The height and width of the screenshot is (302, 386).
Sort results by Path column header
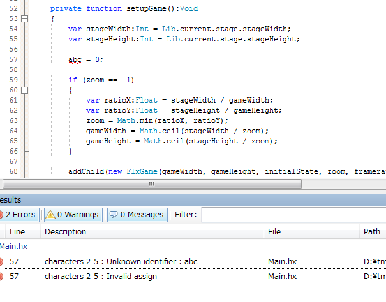pos(372,232)
